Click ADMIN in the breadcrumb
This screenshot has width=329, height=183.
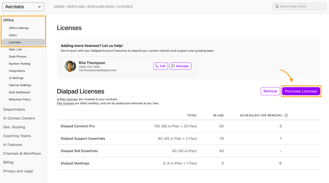pos(59,7)
